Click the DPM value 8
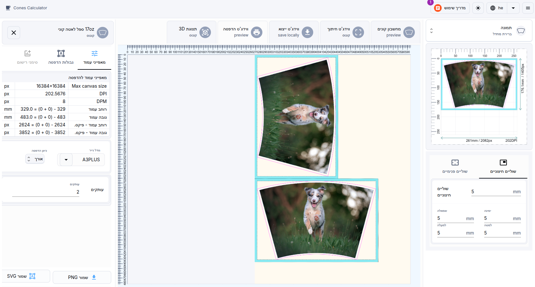This screenshot has height=287, width=535. click(x=64, y=101)
